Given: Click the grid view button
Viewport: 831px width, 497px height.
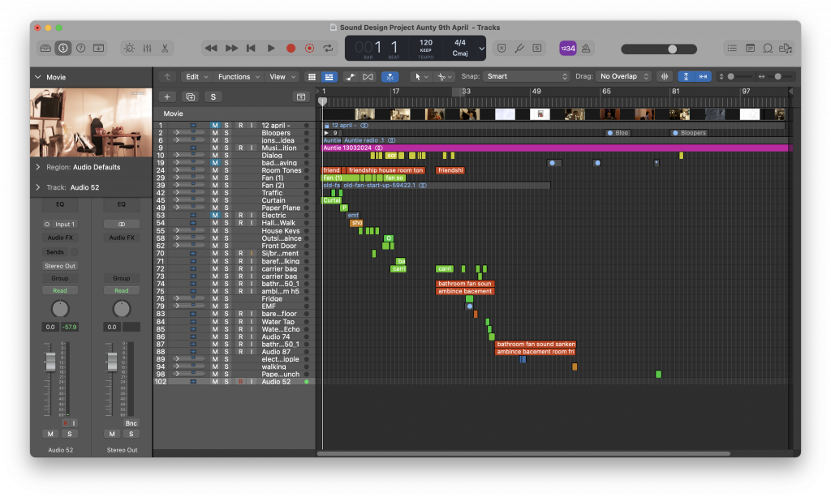Looking at the screenshot, I should click(312, 77).
